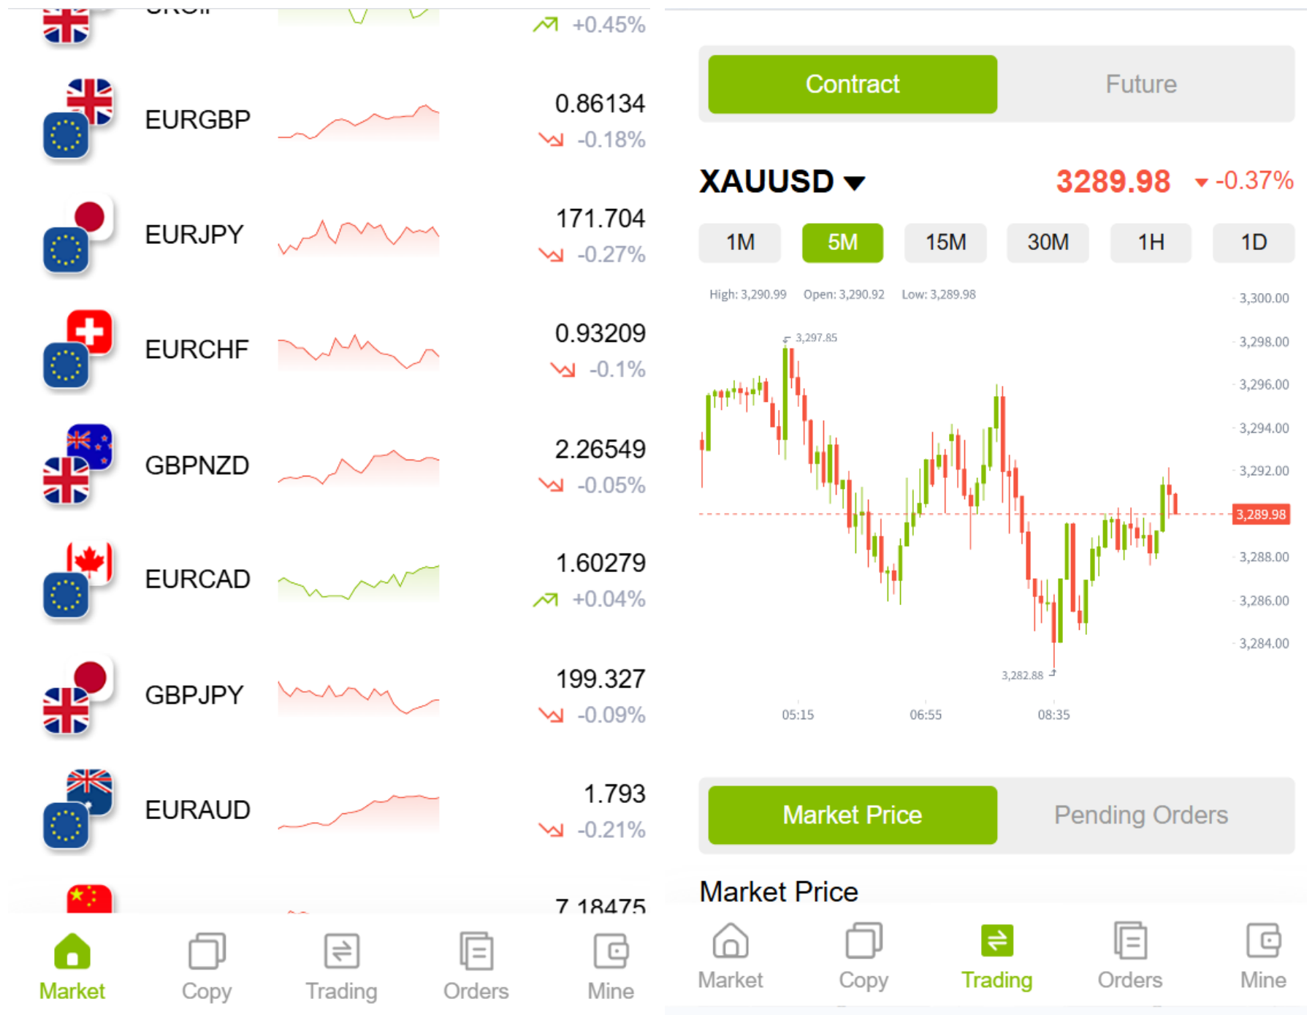
Task: Tap the Trading swap icon in left bar
Action: (341, 951)
